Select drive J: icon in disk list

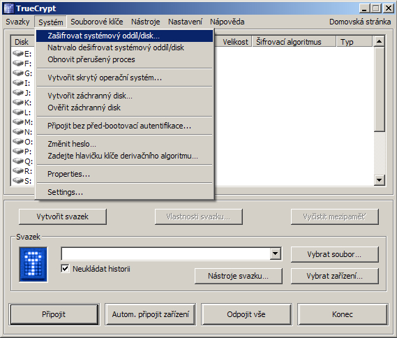click(x=18, y=92)
